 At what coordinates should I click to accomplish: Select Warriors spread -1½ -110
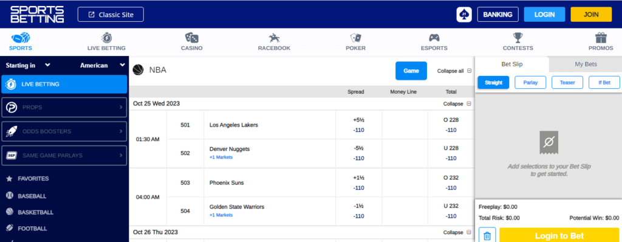[358, 212]
